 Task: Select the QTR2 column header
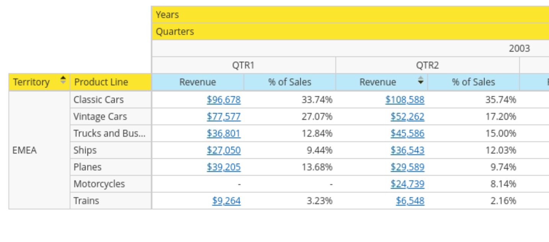coord(427,65)
